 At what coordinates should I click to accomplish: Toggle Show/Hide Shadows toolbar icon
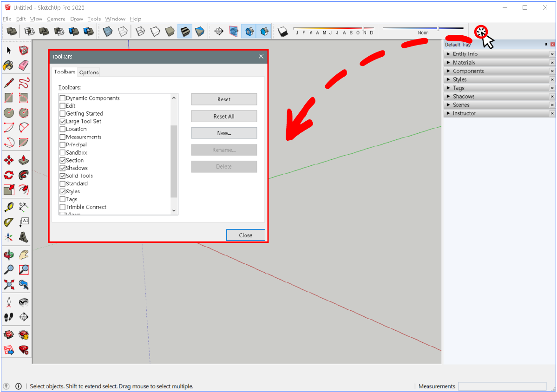tap(283, 32)
